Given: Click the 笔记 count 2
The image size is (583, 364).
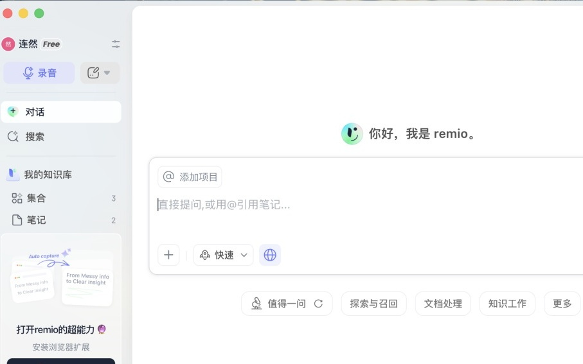Looking at the screenshot, I should [x=113, y=220].
